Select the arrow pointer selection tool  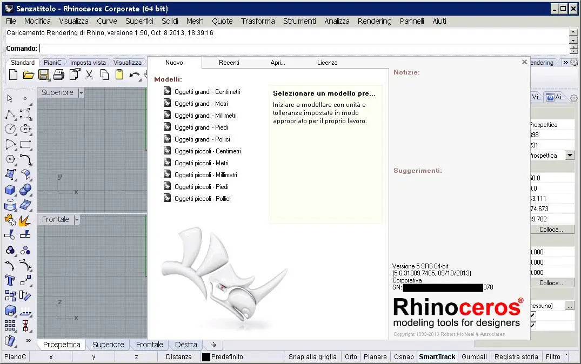10,98
